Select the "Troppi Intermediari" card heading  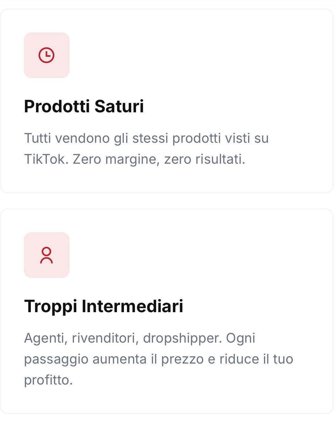(104, 306)
